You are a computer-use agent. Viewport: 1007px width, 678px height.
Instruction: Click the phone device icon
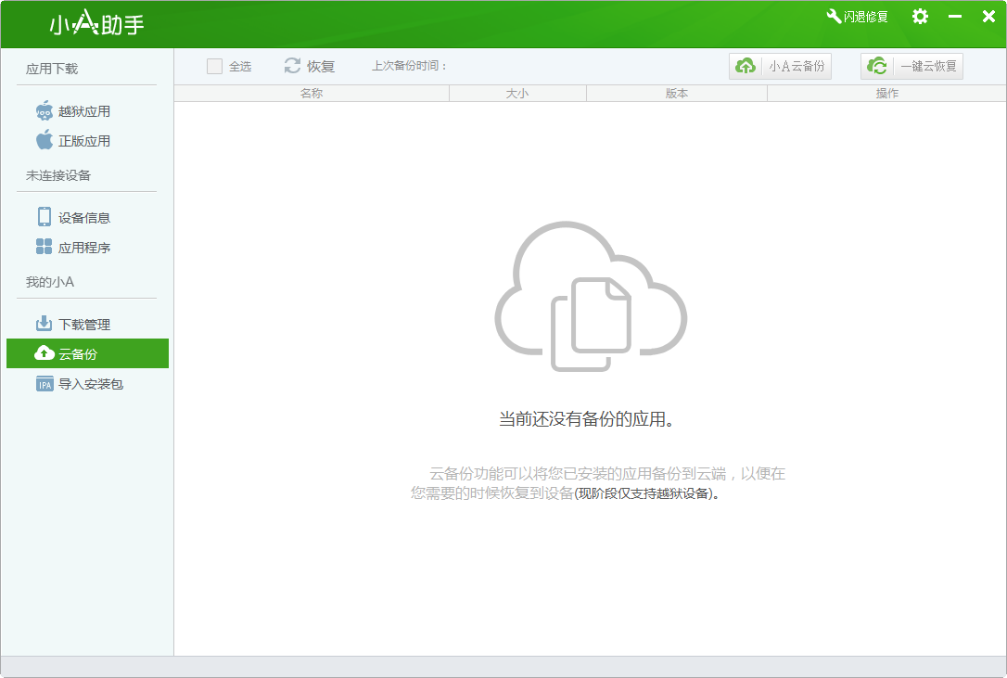click(45, 217)
